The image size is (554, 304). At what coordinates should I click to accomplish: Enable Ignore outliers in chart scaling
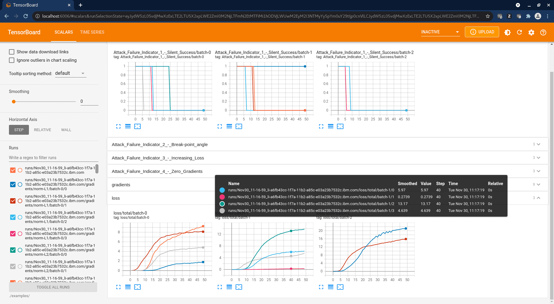point(12,60)
